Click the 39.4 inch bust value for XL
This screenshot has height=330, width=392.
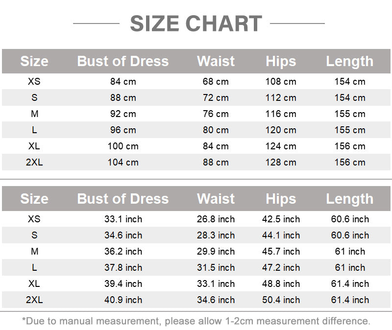tap(123, 284)
